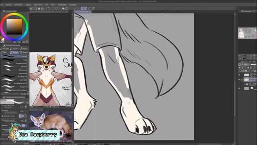257x145 pixels.
Task: Open the Edición menu
Action: coord(9,5)
